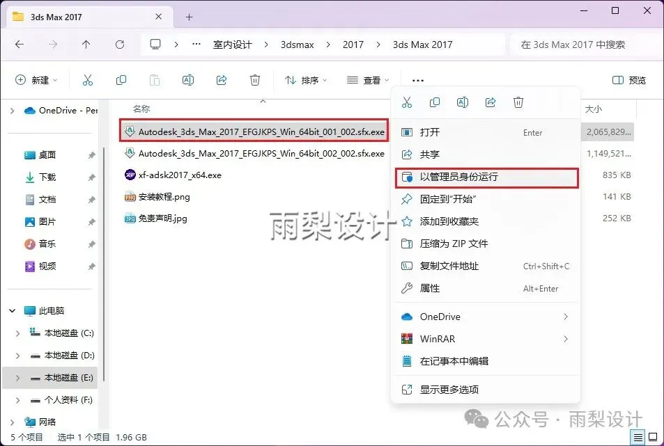The width and height of the screenshot is (664, 446).
Task: Click 室内设计 in the breadcrumb path
Action: click(233, 45)
